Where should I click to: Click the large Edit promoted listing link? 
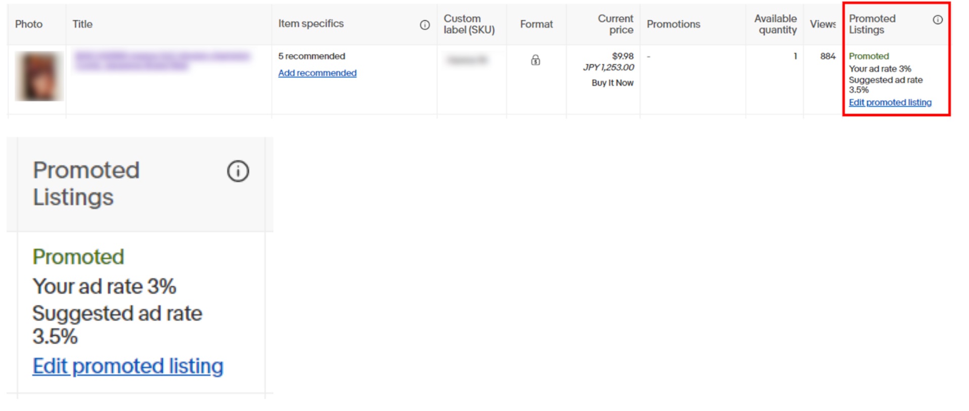(x=128, y=366)
